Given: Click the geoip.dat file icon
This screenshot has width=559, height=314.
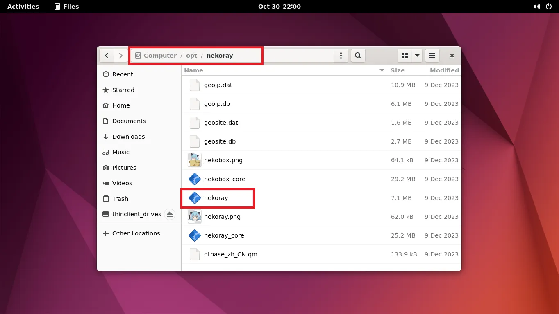Looking at the screenshot, I should (195, 85).
